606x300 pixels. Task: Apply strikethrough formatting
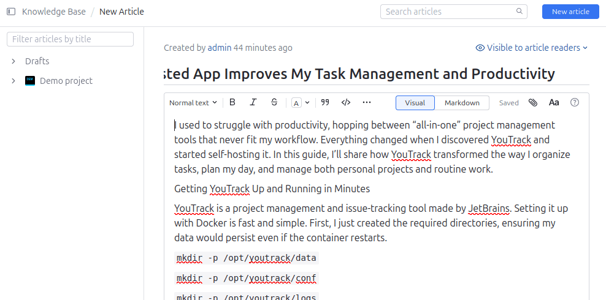coord(274,103)
